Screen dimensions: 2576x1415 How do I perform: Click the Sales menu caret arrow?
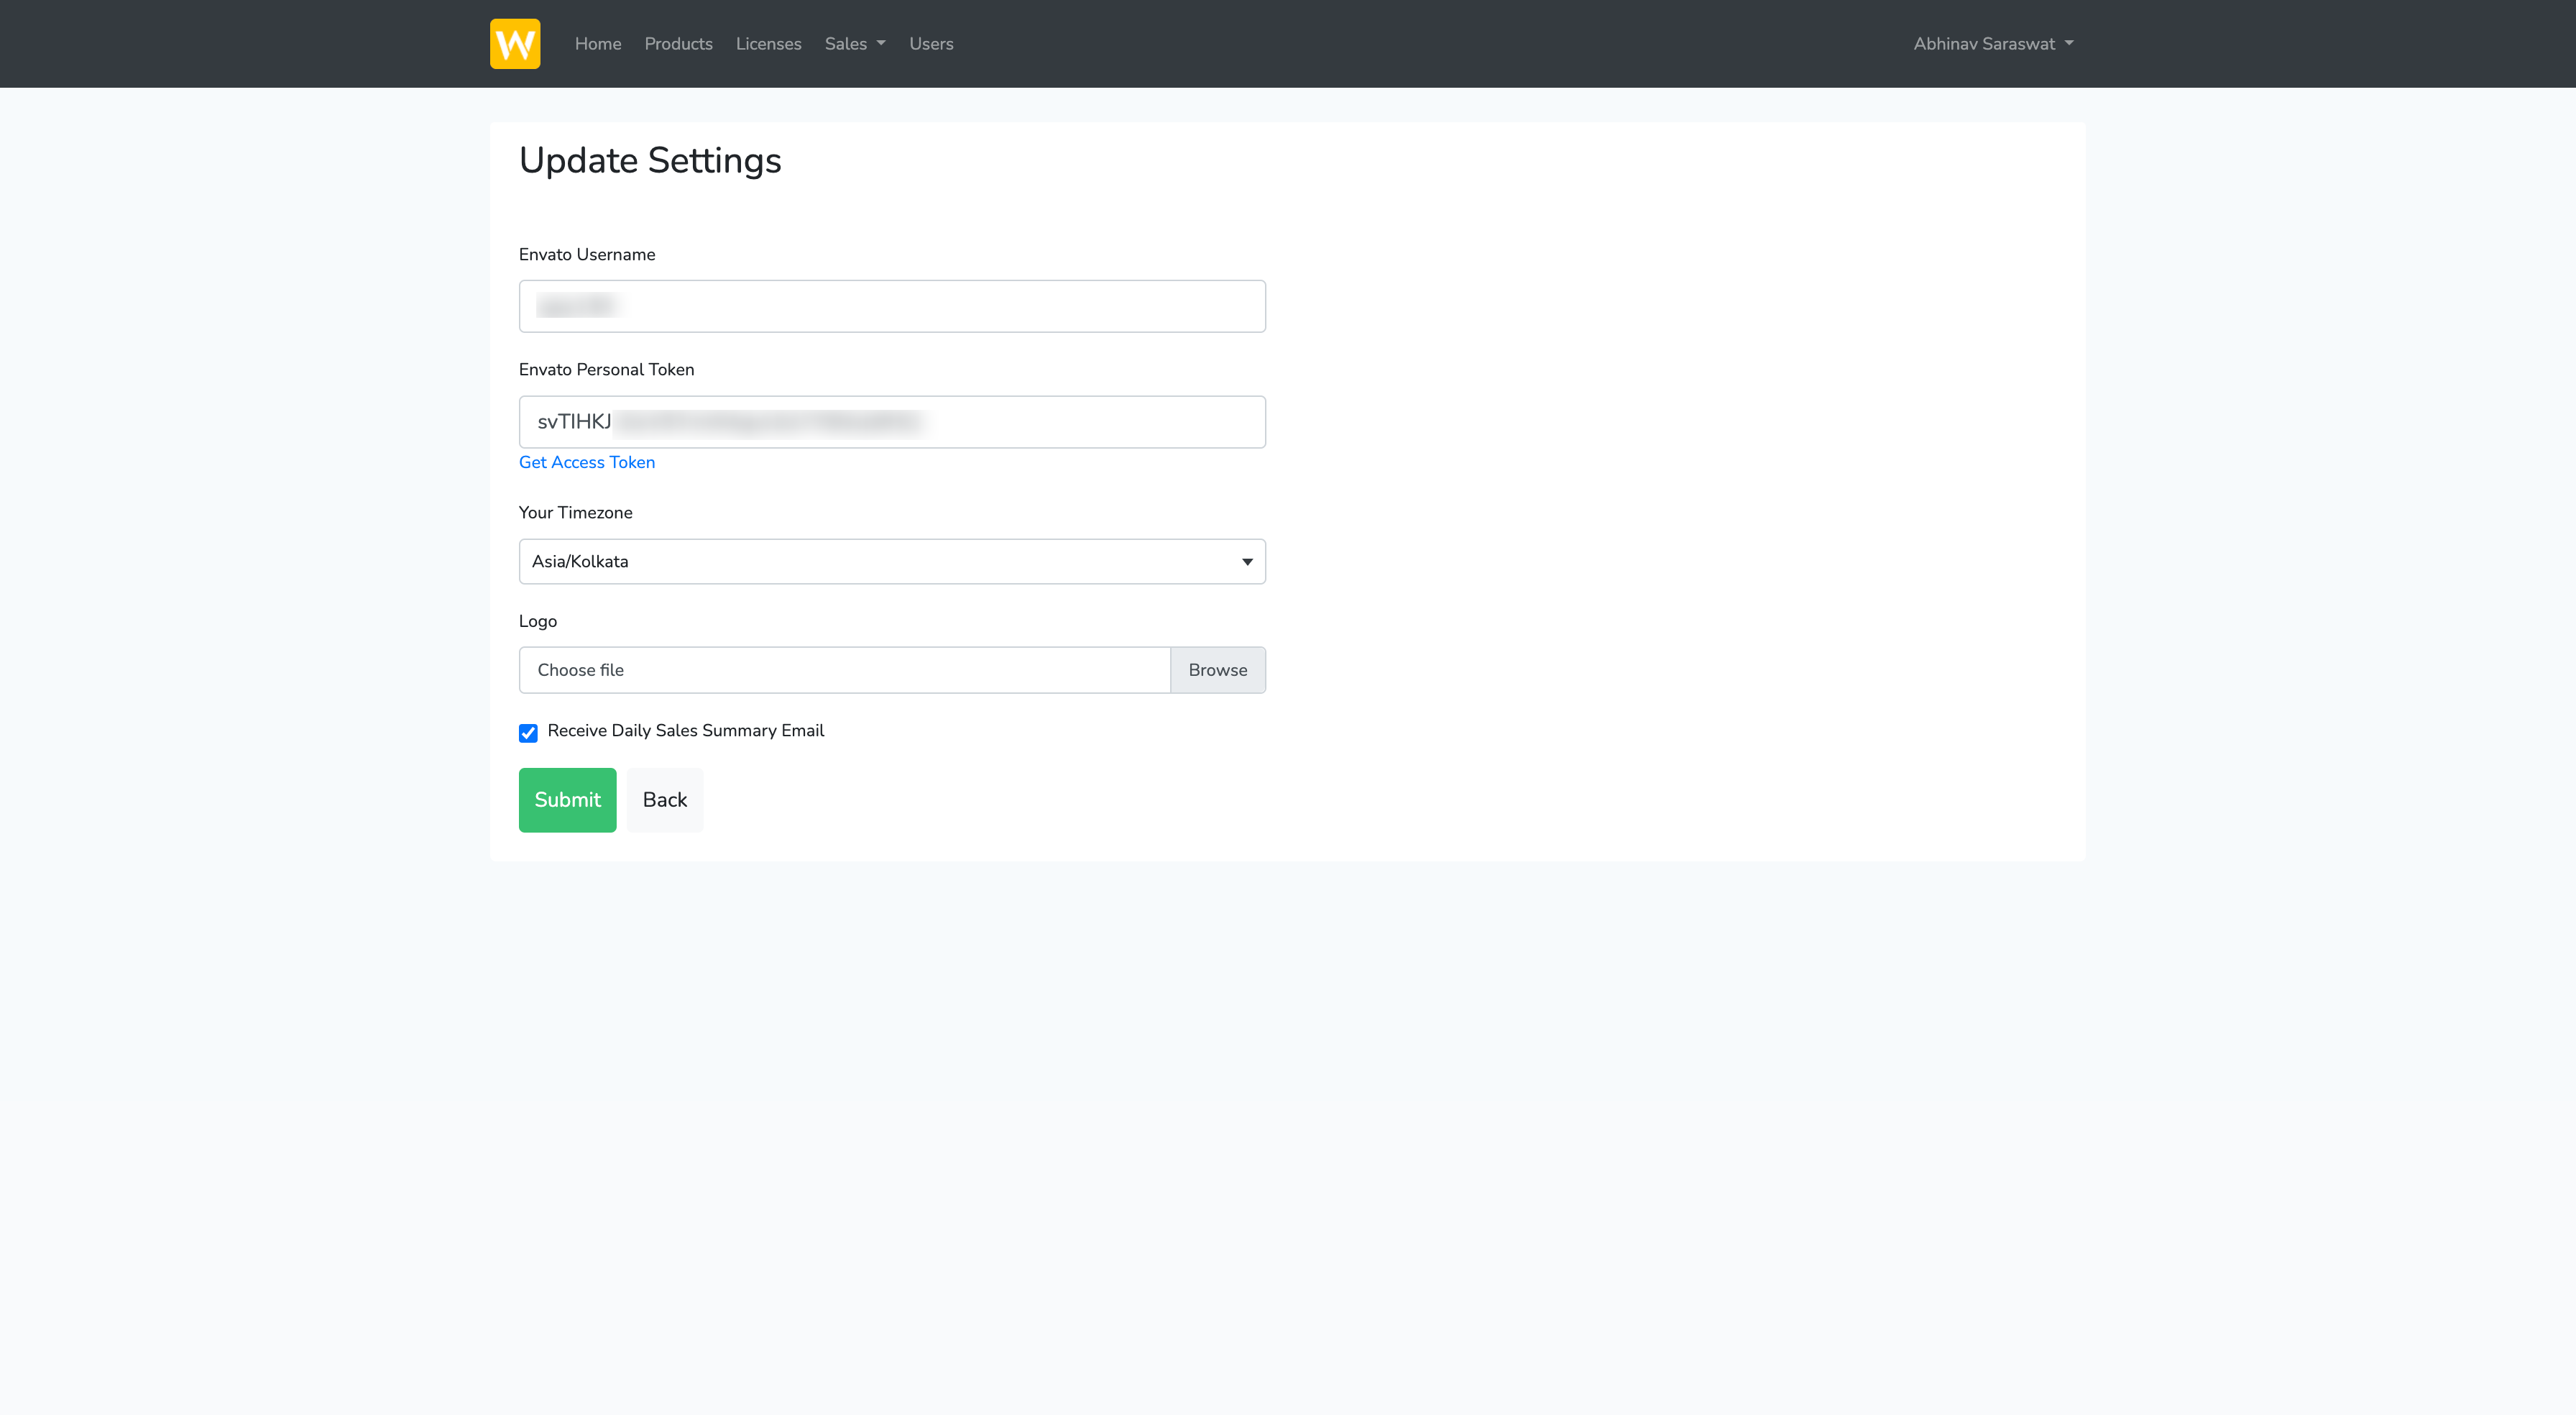point(881,44)
